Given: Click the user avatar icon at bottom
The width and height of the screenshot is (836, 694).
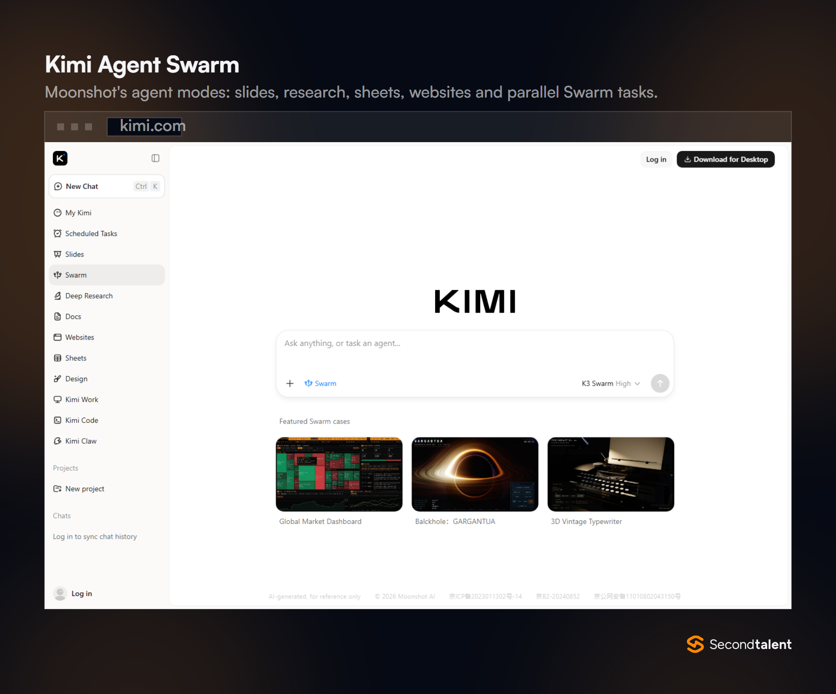Looking at the screenshot, I should (x=60, y=593).
